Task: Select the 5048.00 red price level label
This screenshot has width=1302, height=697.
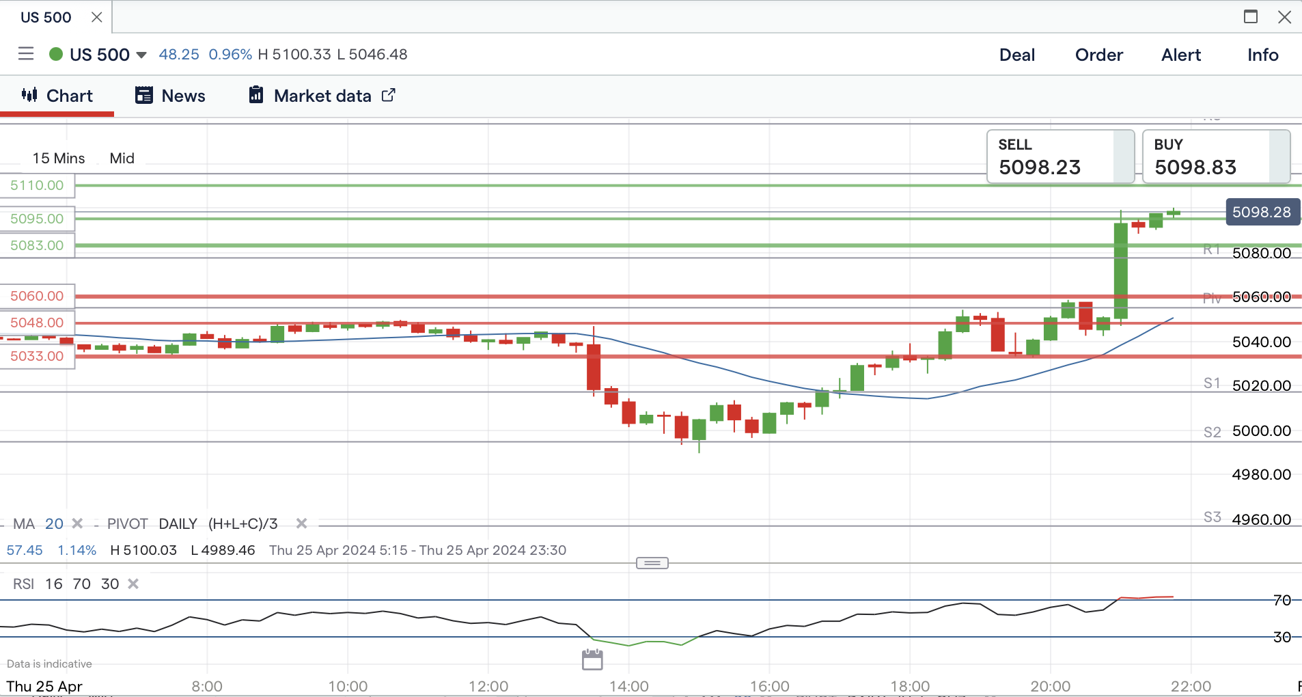Action: pyautogui.click(x=37, y=323)
